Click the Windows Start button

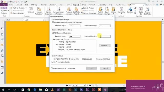(3, 89)
